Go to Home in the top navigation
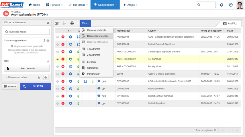Viewport: 245px width, 137px height. point(34,5)
